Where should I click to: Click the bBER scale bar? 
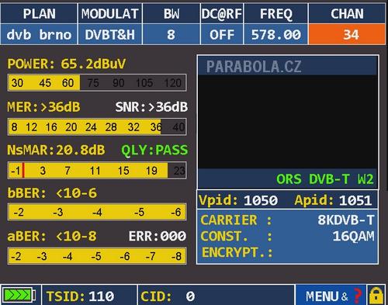tap(97, 212)
